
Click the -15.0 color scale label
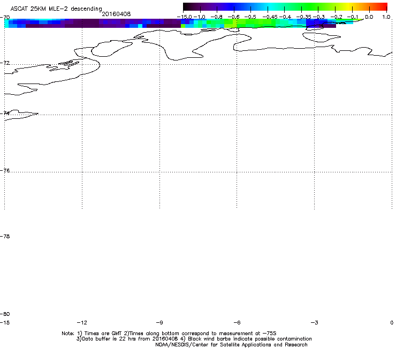(185, 17)
